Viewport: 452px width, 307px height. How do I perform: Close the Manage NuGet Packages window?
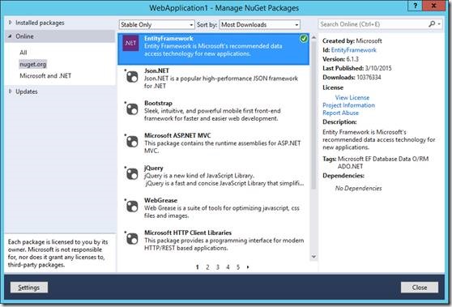(433, 6)
